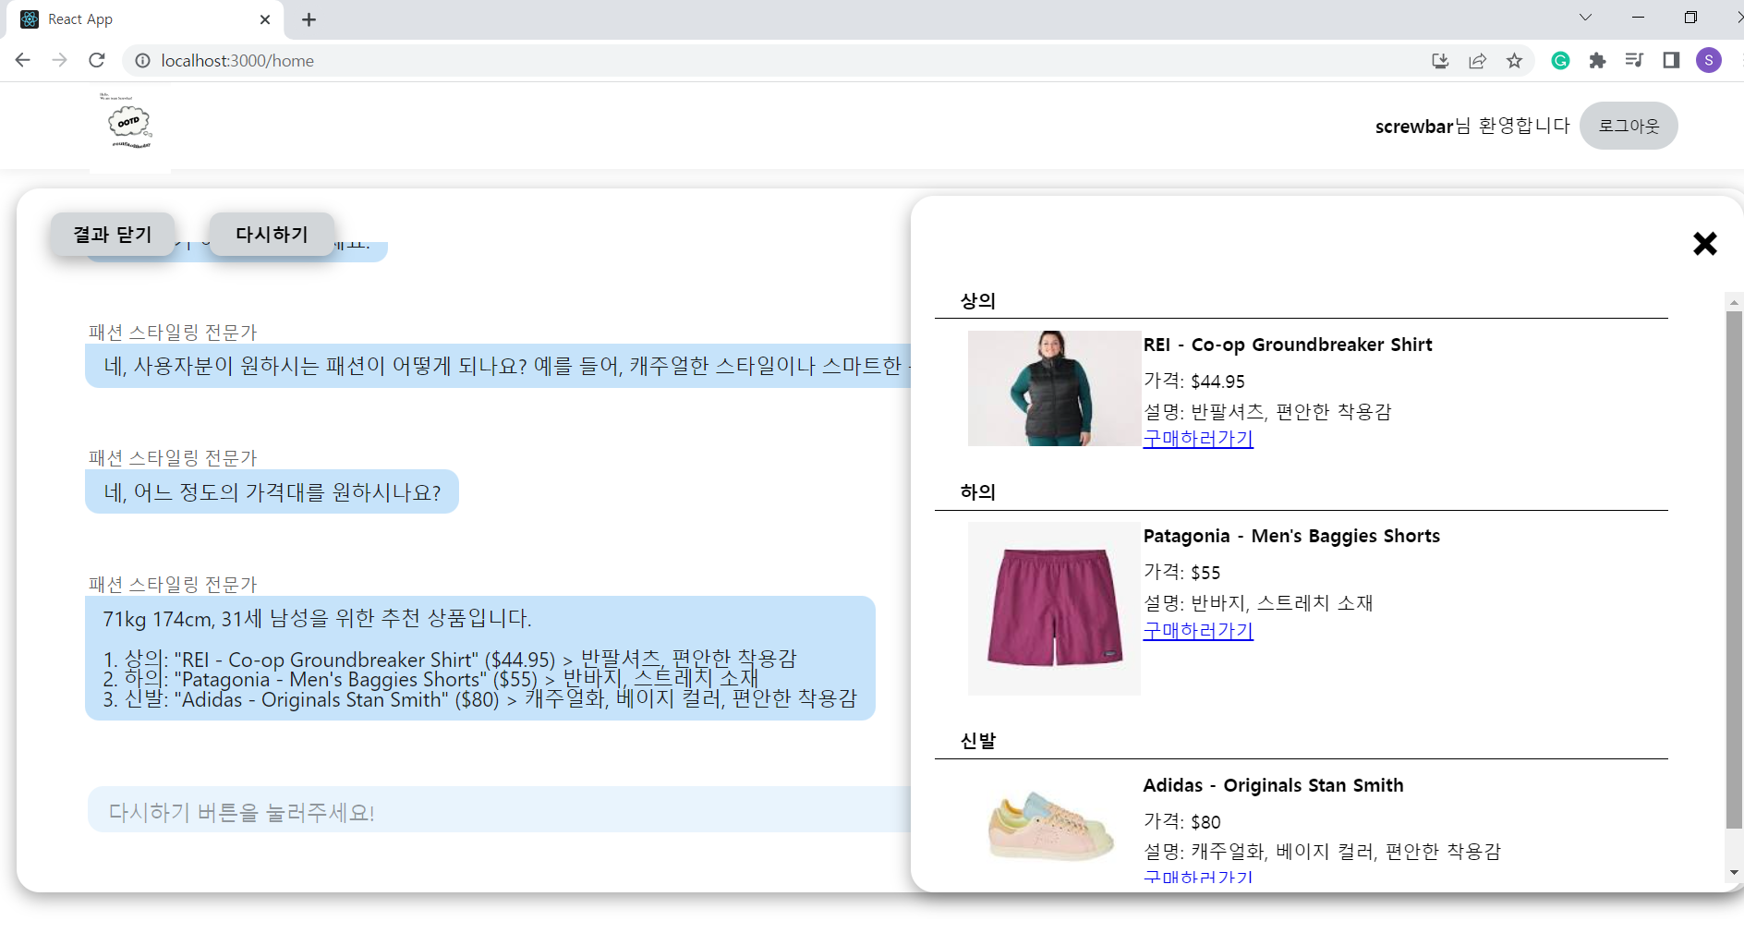Open the media control icon

point(1634,61)
